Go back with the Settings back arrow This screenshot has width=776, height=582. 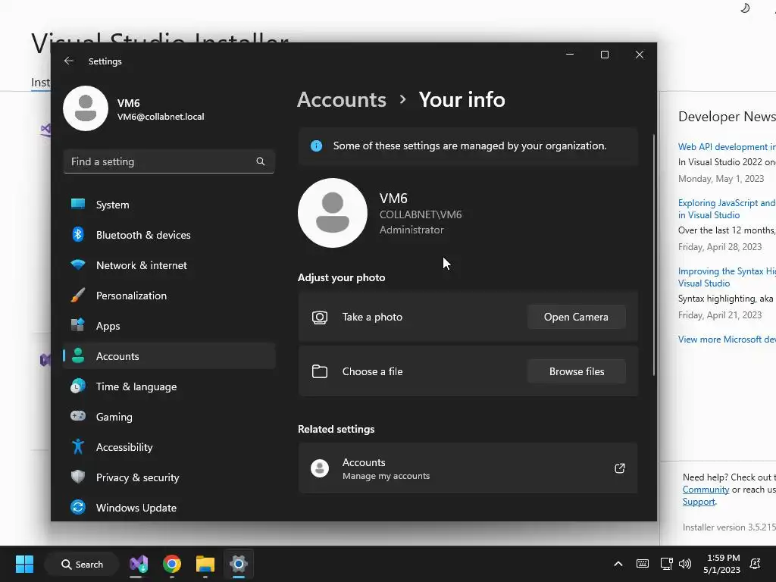[69, 61]
